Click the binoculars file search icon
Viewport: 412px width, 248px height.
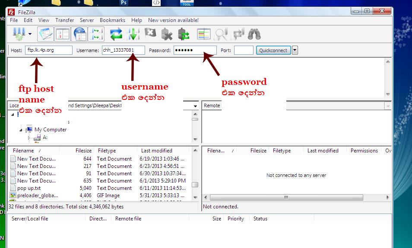(x=254, y=34)
